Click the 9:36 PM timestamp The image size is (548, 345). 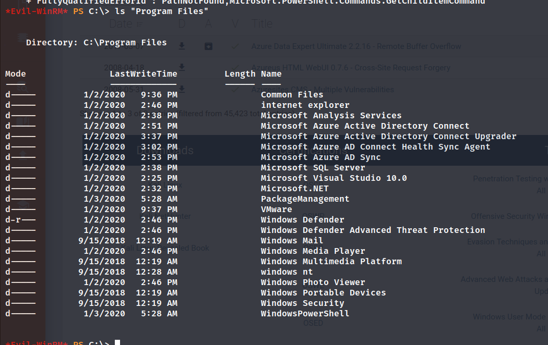[x=159, y=95]
